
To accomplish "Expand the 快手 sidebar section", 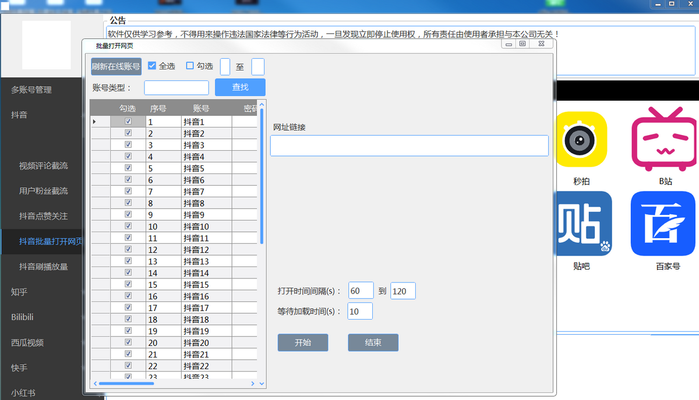I will [x=19, y=368].
